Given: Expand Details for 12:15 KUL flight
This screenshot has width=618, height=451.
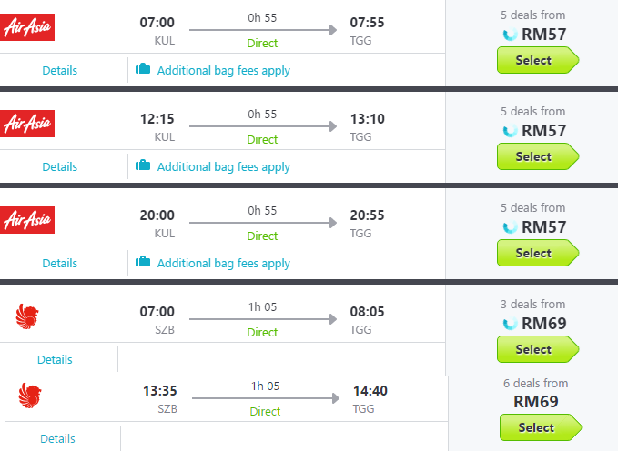Looking at the screenshot, I should pyautogui.click(x=60, y=166).
